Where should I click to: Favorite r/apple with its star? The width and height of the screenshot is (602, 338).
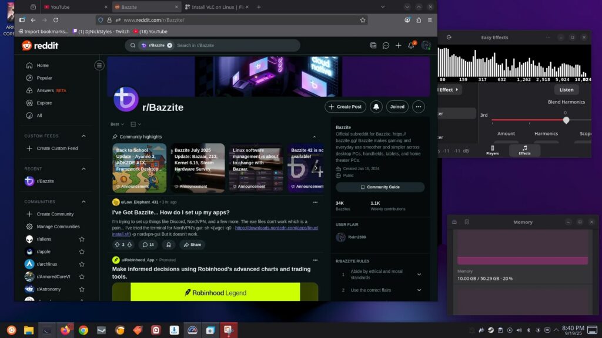[82, 252]
